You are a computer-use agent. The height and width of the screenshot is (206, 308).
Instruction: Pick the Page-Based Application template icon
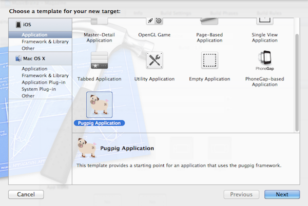click(209, 21)
